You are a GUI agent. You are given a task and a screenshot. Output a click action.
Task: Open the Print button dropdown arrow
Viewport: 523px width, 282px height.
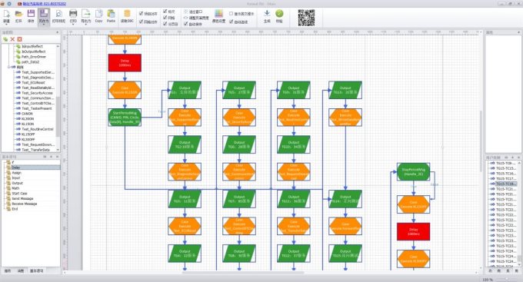pyautogui.click(x=73, y=25)
